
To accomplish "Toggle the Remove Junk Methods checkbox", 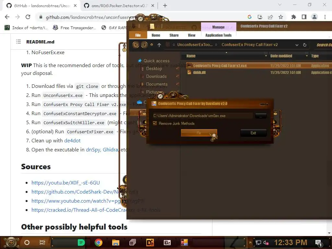I will 155,123.
